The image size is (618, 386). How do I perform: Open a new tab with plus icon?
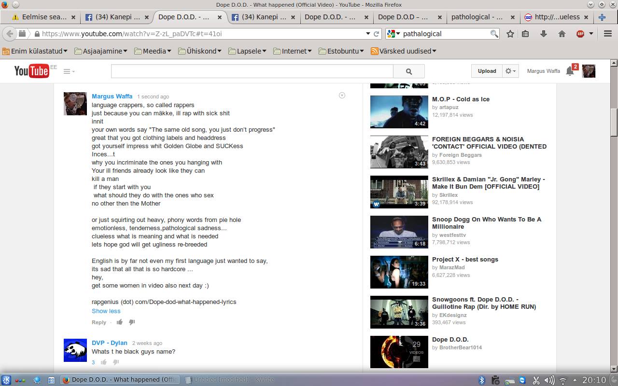[x=602, y=17]
